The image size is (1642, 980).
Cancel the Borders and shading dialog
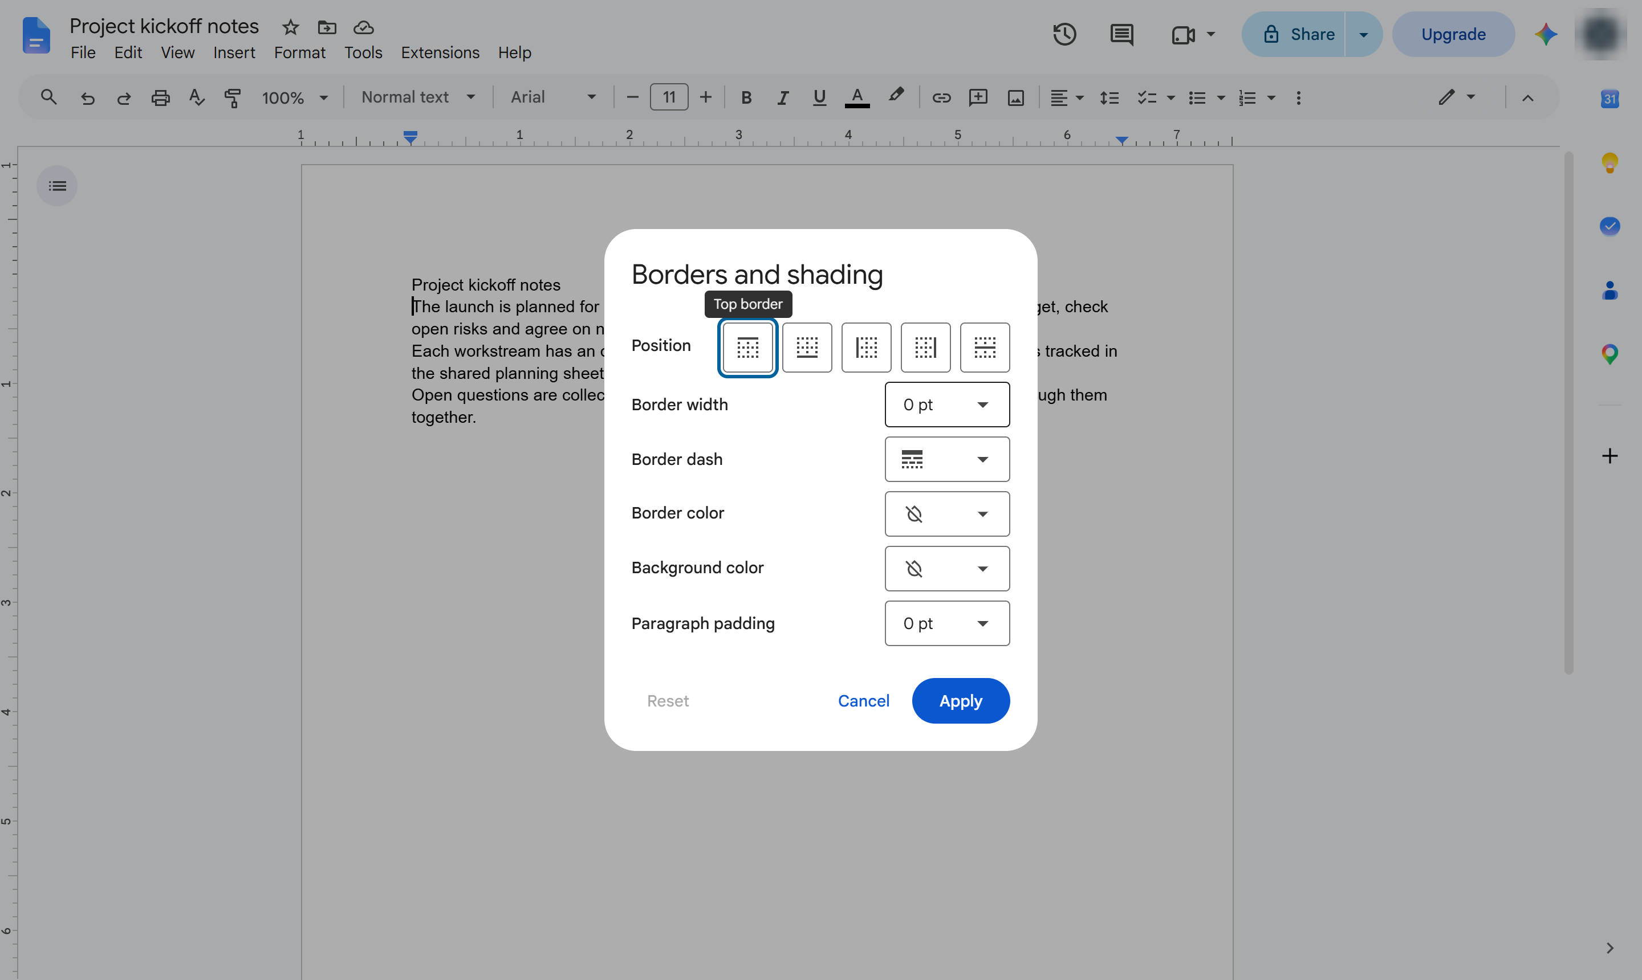pyautogui.click(x=863, y=701)
